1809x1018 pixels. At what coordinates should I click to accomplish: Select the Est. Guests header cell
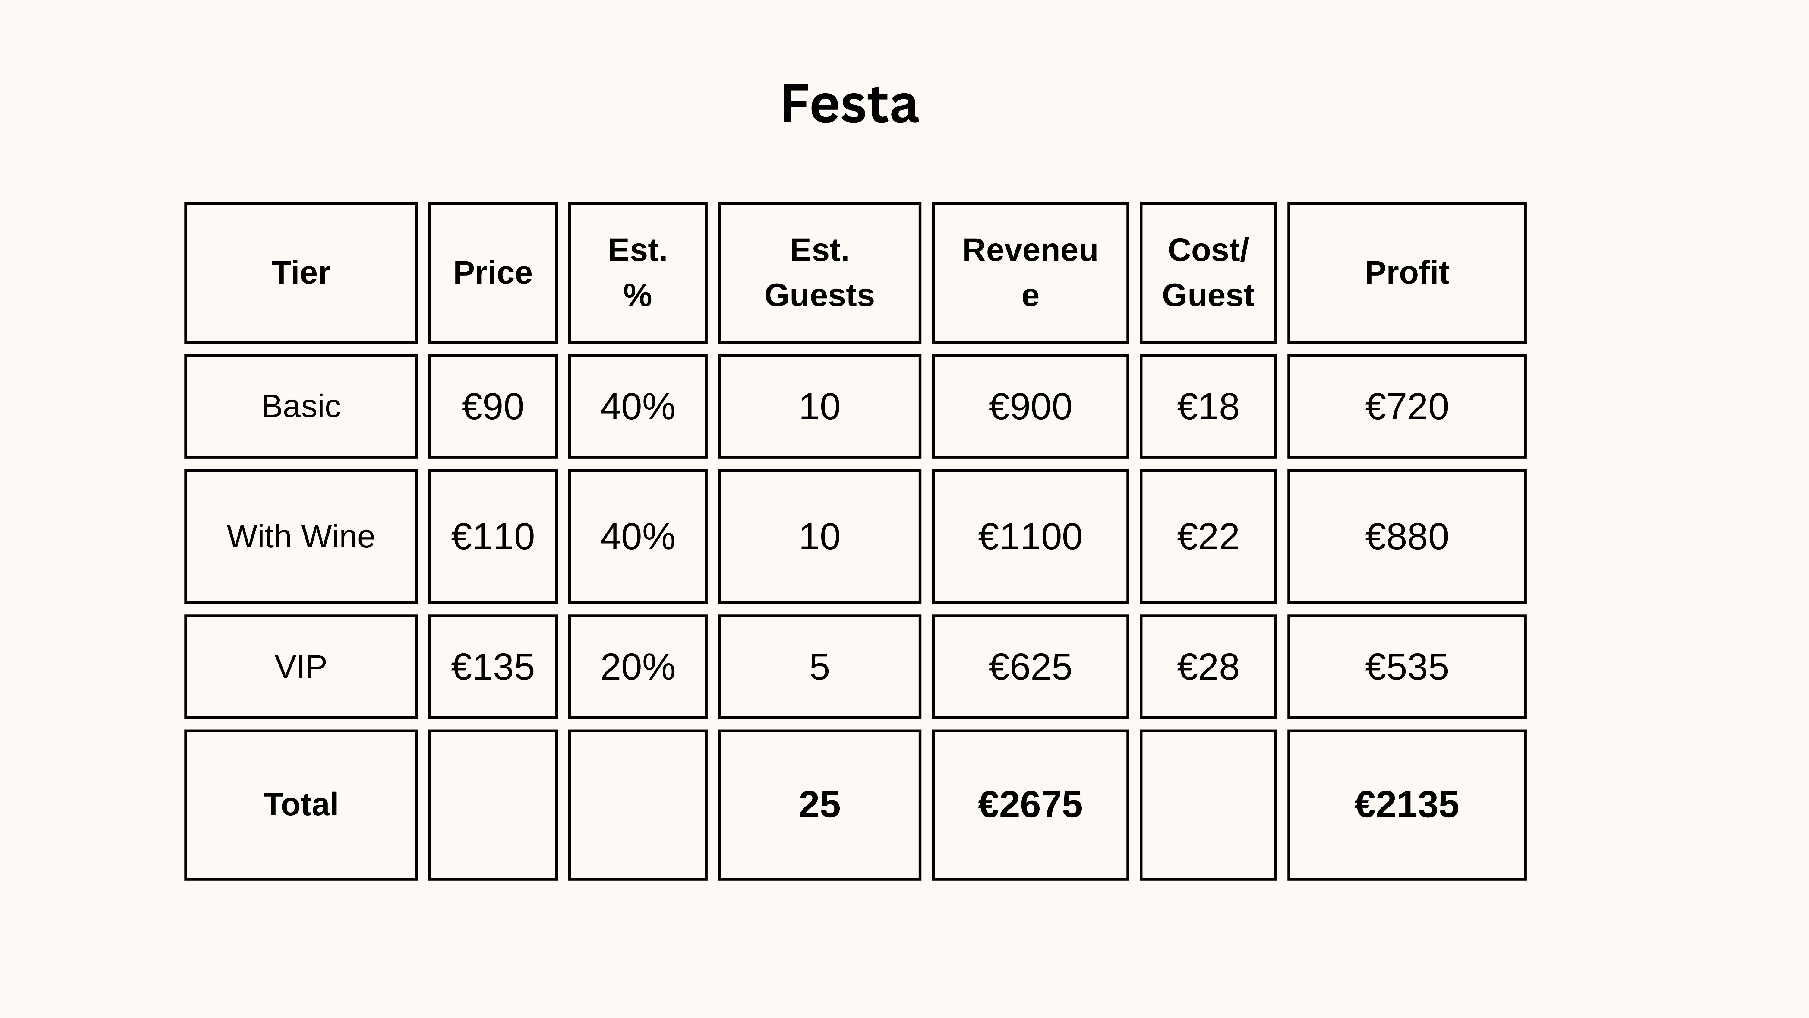[819, 273]
